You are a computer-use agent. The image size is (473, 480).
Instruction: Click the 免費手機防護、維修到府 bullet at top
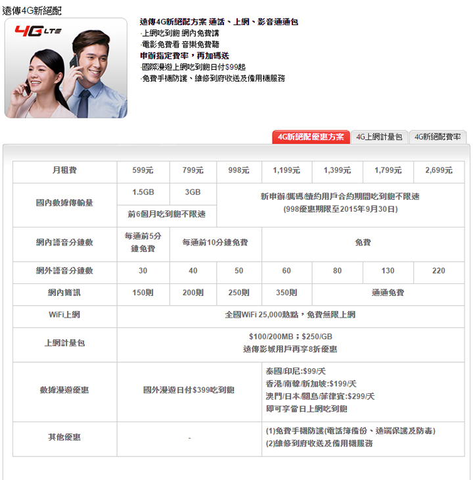point(213,78)
